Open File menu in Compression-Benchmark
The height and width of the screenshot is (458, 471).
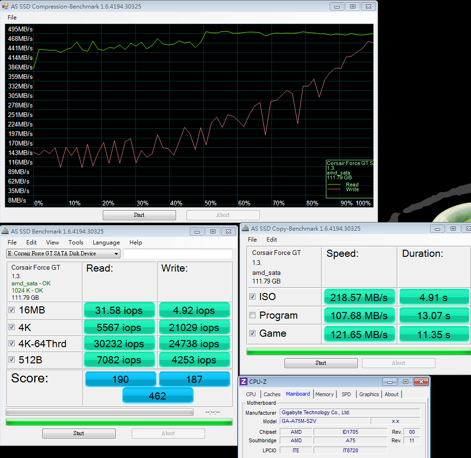(12, 18)
